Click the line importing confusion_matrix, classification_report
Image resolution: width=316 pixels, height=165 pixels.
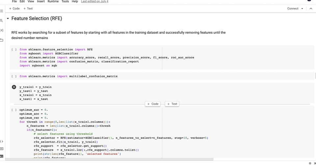click(79, 62)
